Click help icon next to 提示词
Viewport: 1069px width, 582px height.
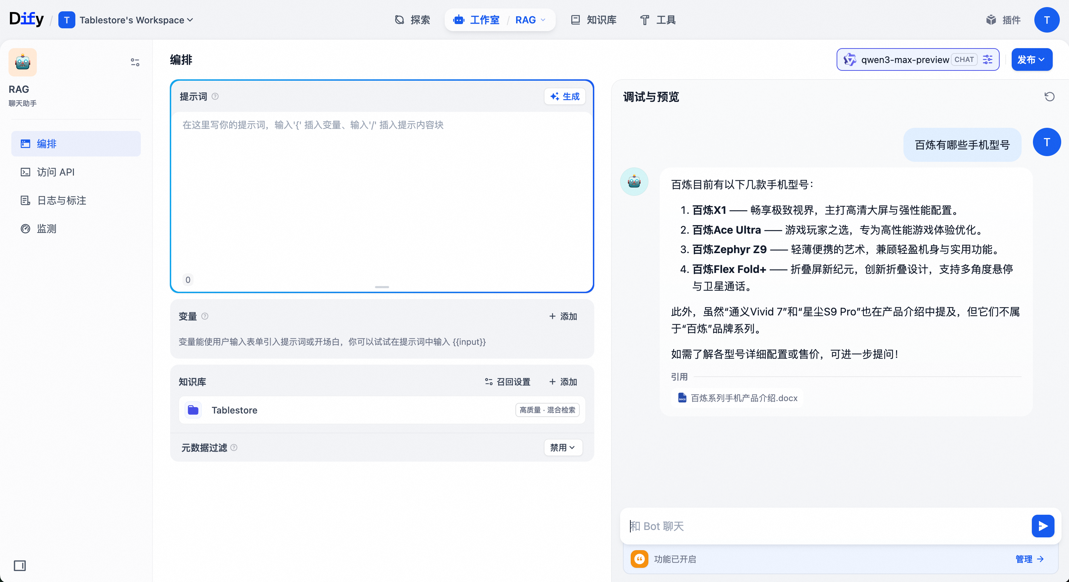[x=215, y=96]
